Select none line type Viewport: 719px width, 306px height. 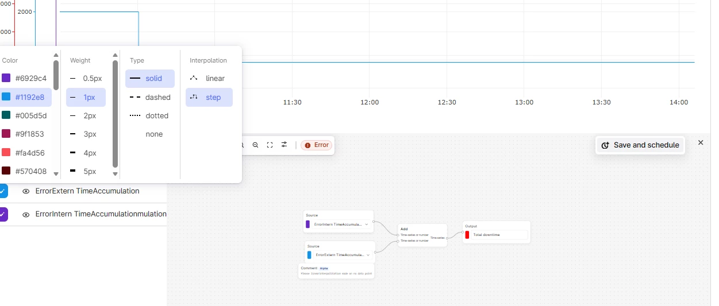point(150,134)
